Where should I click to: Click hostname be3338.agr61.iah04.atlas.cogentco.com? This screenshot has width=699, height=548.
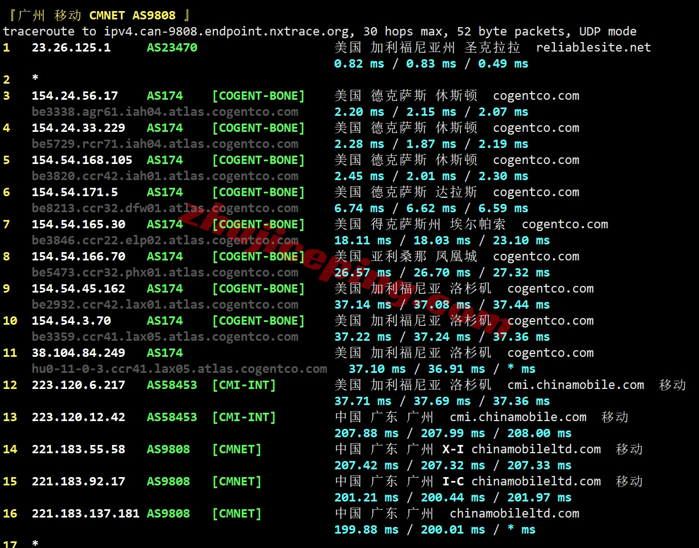pos(165,112)
